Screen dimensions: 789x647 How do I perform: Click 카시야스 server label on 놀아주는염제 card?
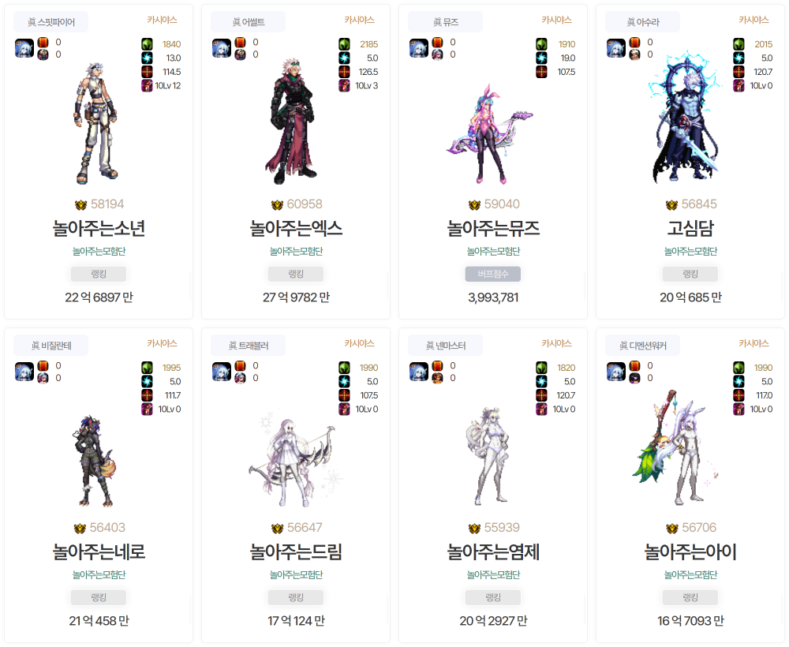point(556,343)
